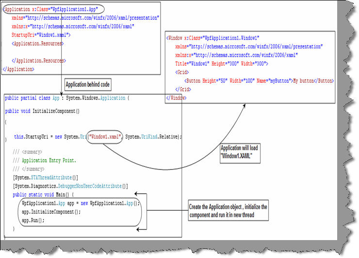359x258 pixels.
Task: Click the "new WpfApplication1.App()" instantiation line
Action: [81, 203]
